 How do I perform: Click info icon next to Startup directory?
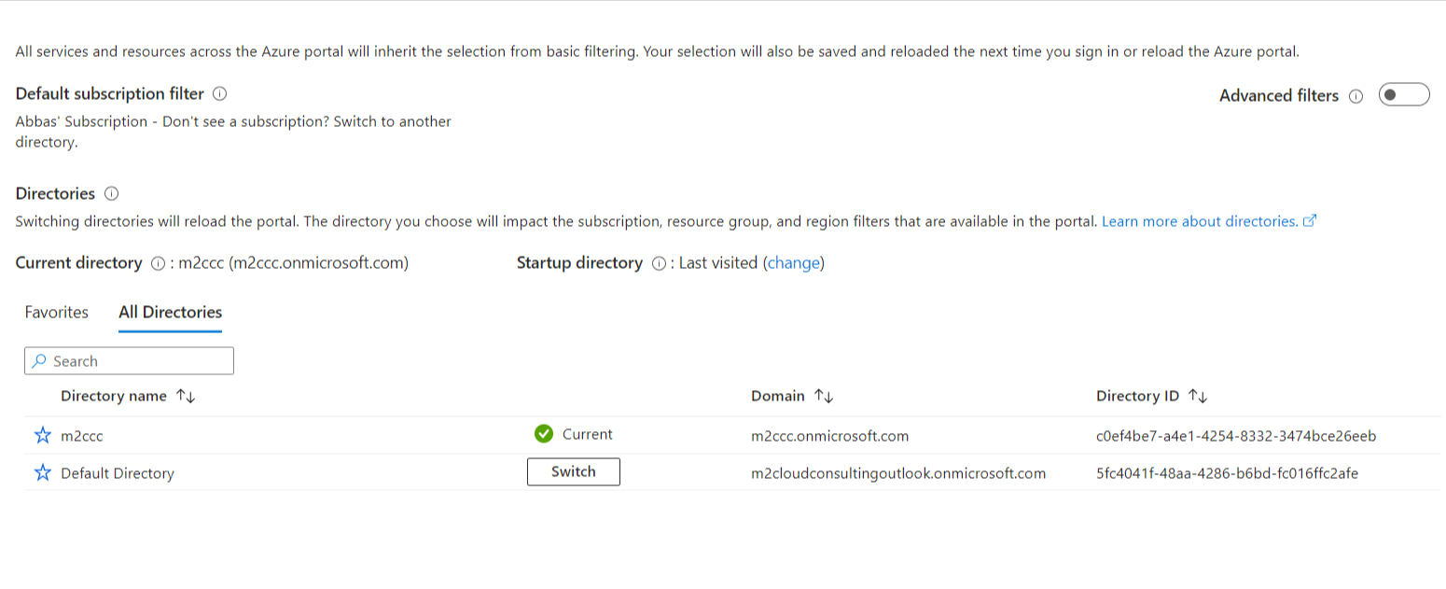pyautogui.click(x=659, y=264)
